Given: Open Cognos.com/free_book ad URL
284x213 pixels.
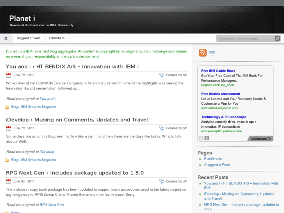Looking at the screenshot, I should 217,85.
